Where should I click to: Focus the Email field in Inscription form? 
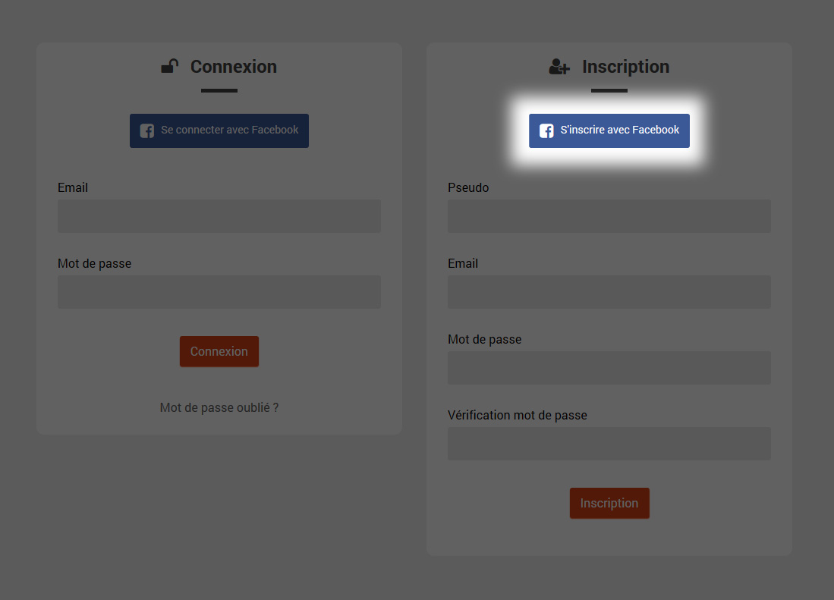pyautogui.click(x=609, y=292)
